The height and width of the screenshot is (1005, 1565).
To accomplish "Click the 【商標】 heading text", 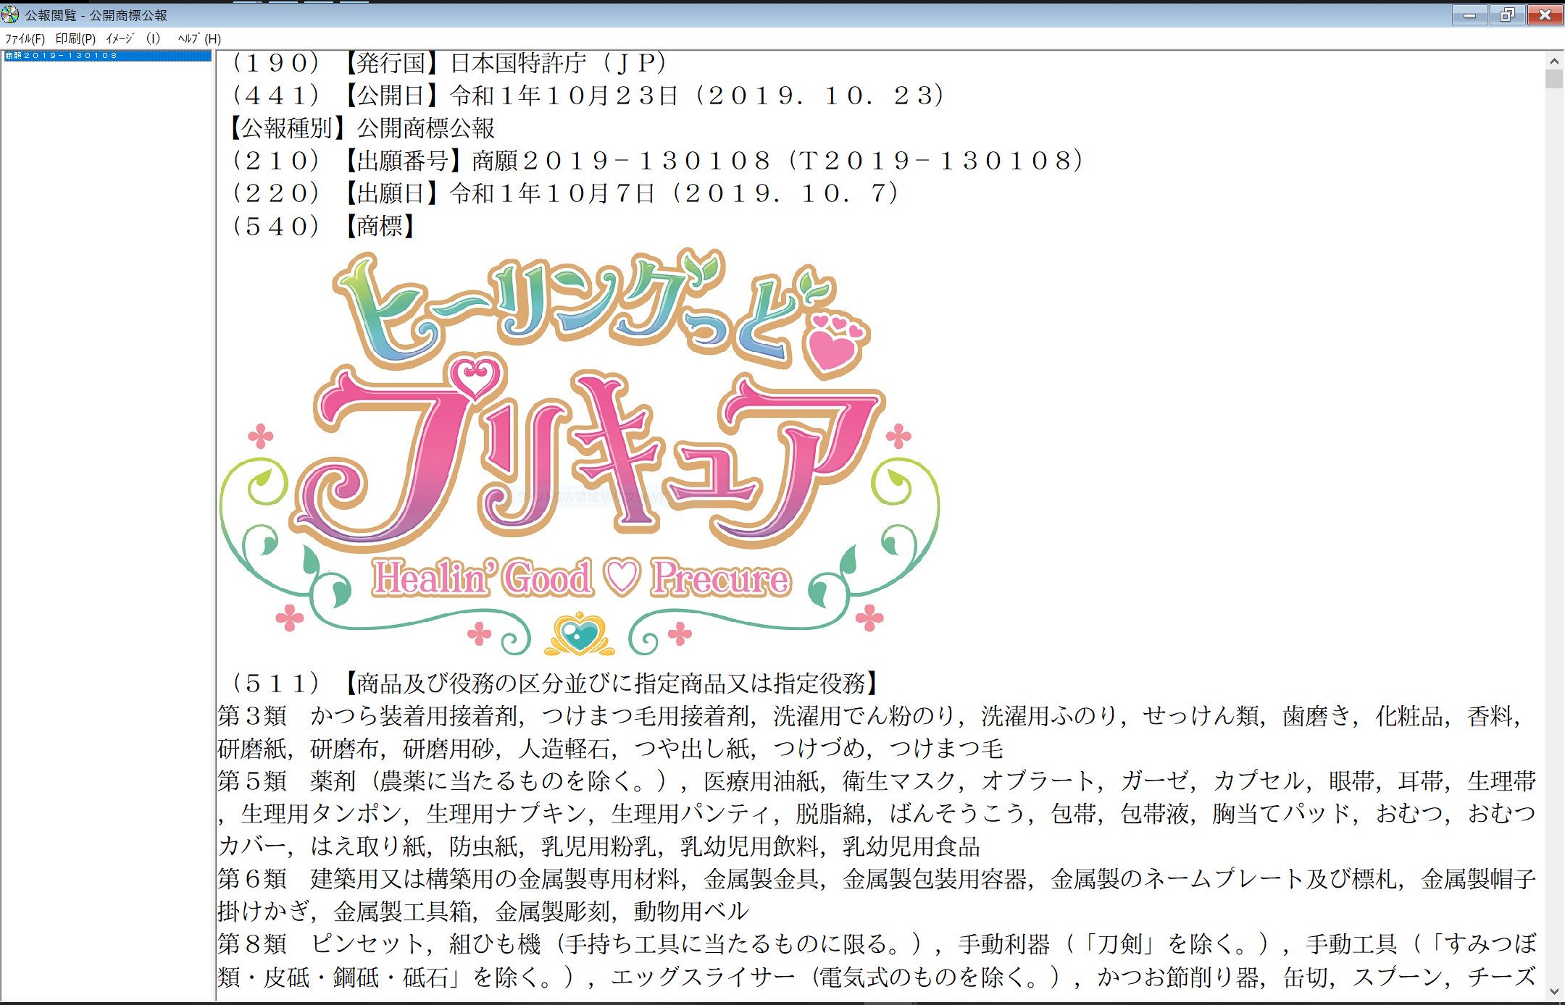I will coord(379,226).
